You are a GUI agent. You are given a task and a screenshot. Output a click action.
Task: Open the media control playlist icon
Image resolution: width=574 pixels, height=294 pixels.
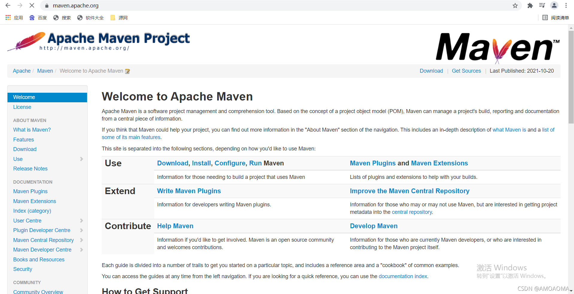click(x=542, y=5)
